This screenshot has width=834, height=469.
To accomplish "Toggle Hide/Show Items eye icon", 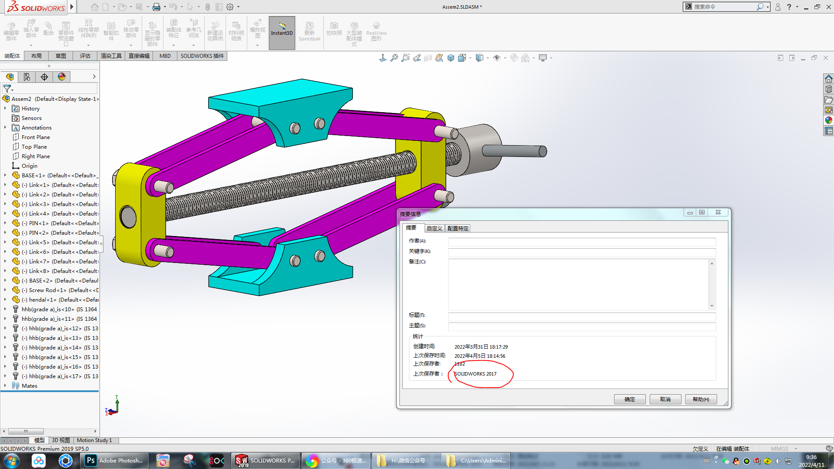I will (x=497, y=58).
